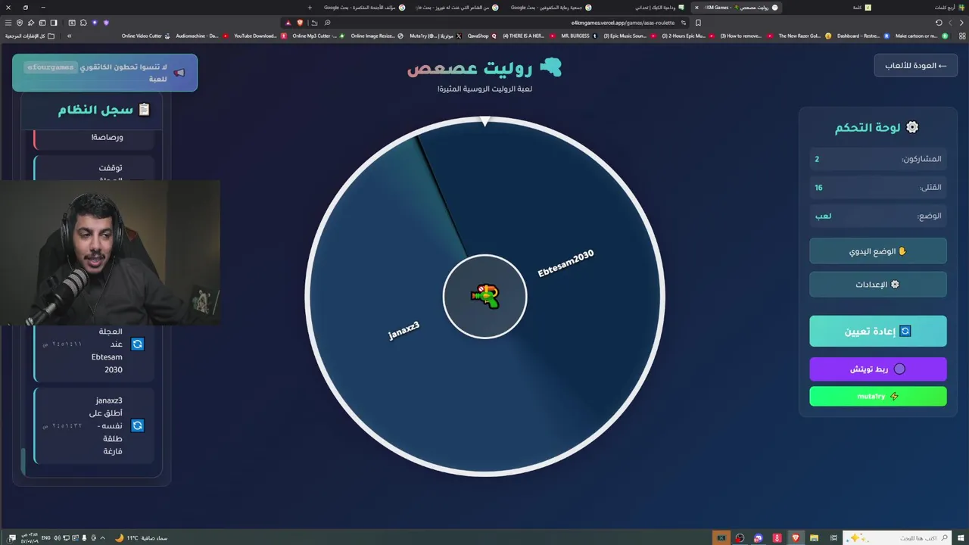
Task: Click the janaxz3 name on the wheel
Action: click(403, 331)
